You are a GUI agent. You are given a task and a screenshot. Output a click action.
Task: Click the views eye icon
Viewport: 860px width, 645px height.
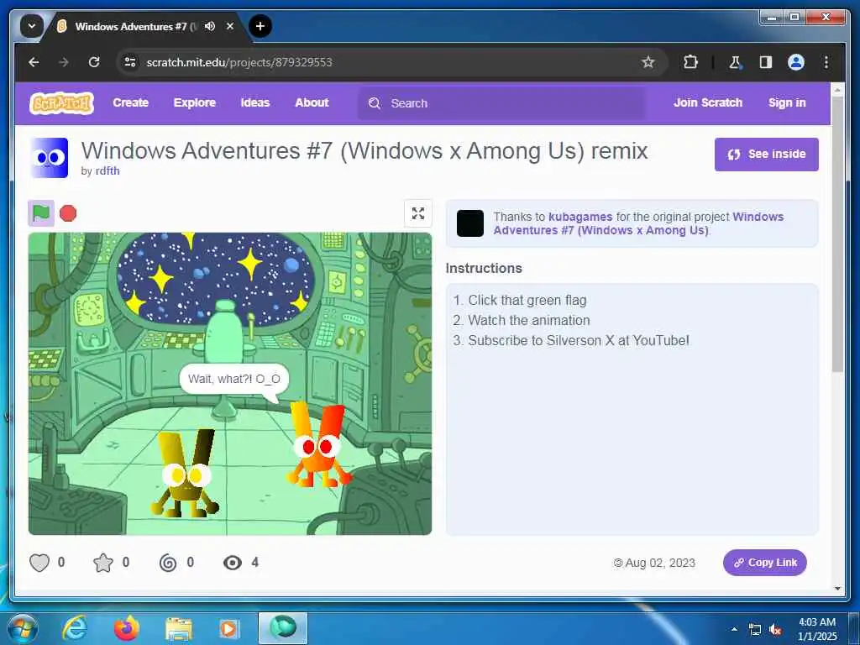pyautogui.click(x=233, y=563)
